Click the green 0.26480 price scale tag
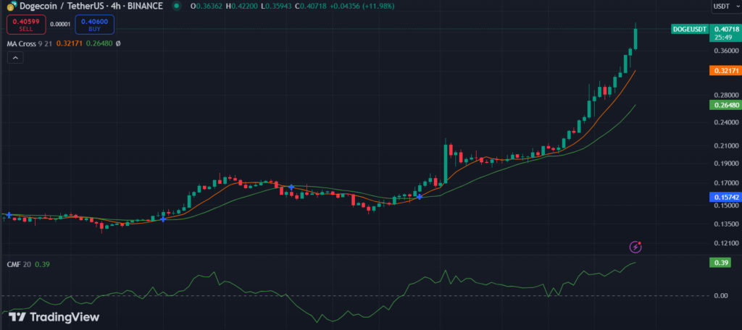 (725, 106)
